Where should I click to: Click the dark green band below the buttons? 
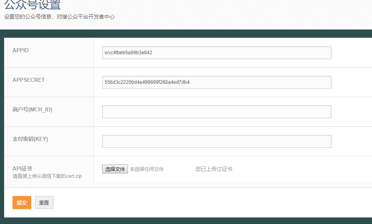point(186,221)
